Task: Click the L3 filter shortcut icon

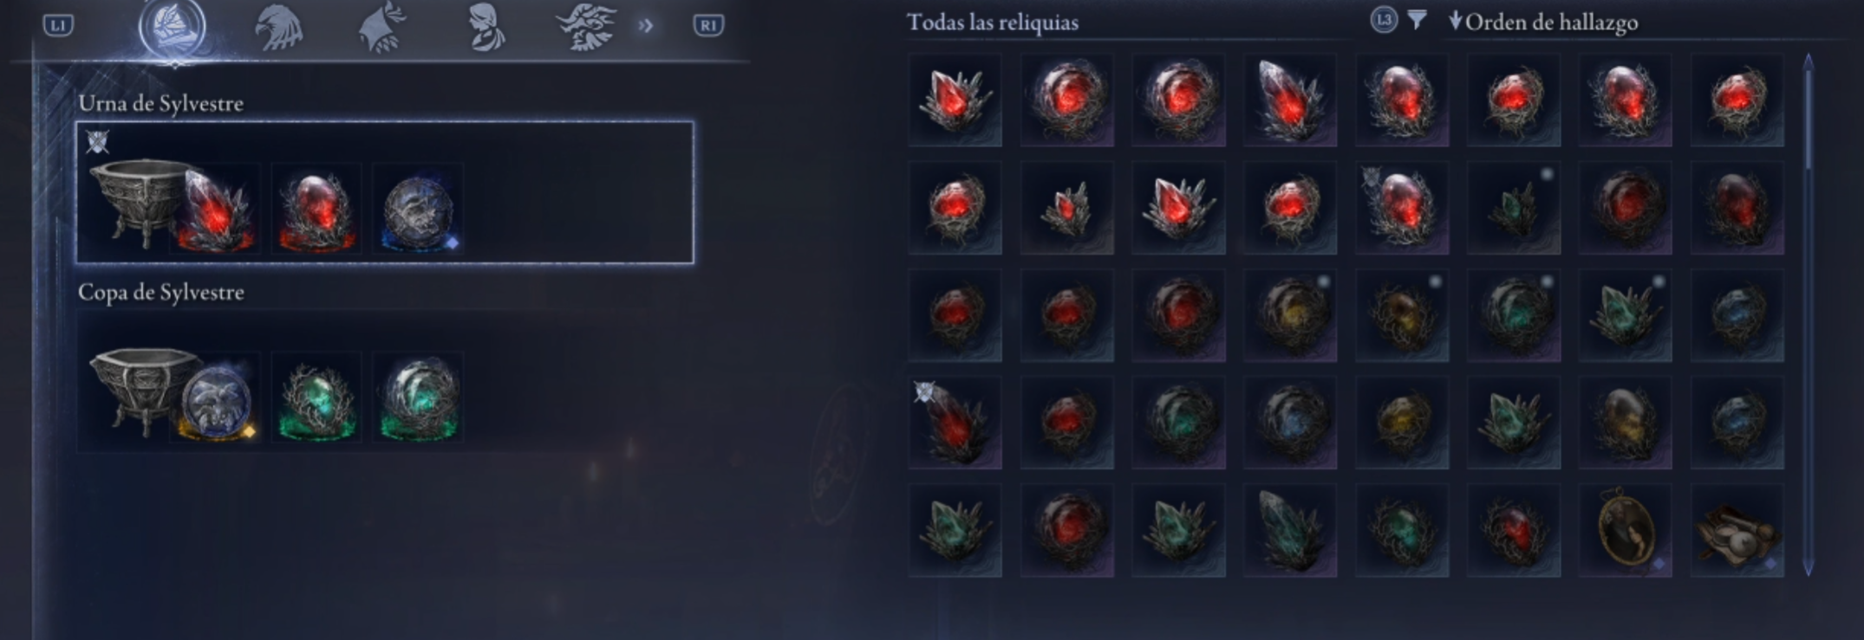Action: 1384,20
